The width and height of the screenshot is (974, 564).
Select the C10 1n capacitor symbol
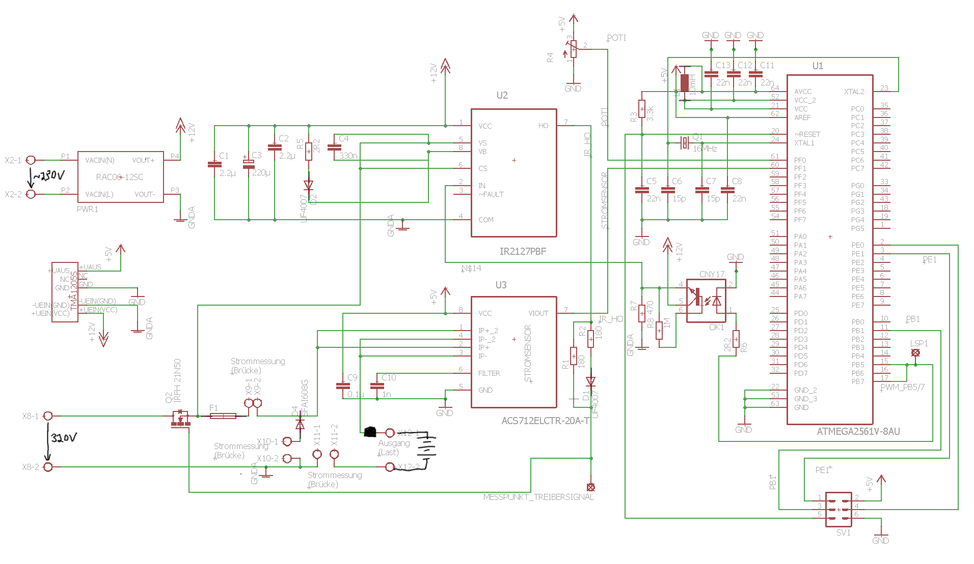377,385
